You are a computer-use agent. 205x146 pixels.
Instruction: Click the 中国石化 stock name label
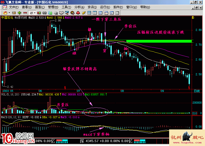pos(7,18)
